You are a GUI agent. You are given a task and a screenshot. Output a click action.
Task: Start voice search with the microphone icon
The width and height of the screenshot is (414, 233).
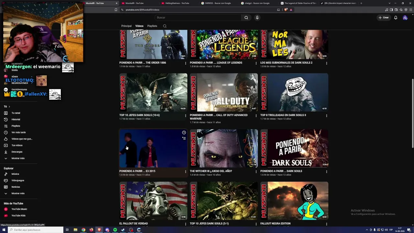pos(257,17)
